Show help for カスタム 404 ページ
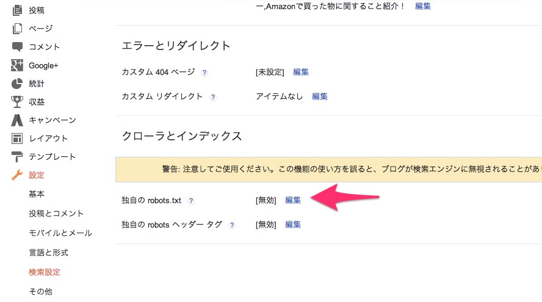 pyautogui.click(x=204, y=73)
